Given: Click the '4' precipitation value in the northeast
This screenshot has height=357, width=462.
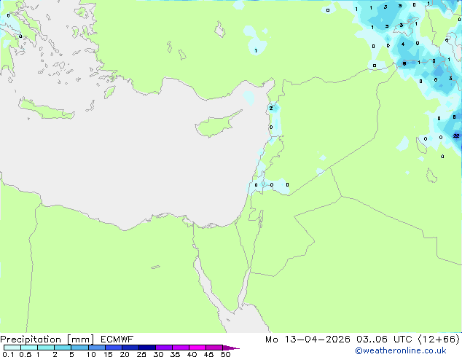Looking at the screenshot, I should pyautogui.click(x=403, y=44).
